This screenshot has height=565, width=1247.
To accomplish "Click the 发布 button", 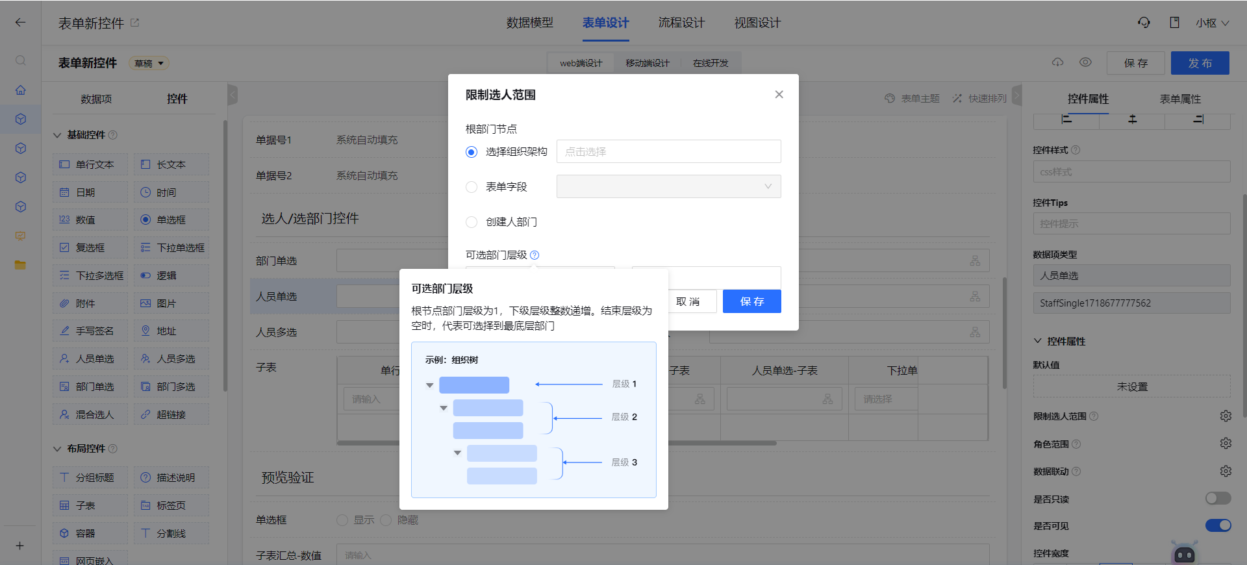I will [x=1200, y=63].
